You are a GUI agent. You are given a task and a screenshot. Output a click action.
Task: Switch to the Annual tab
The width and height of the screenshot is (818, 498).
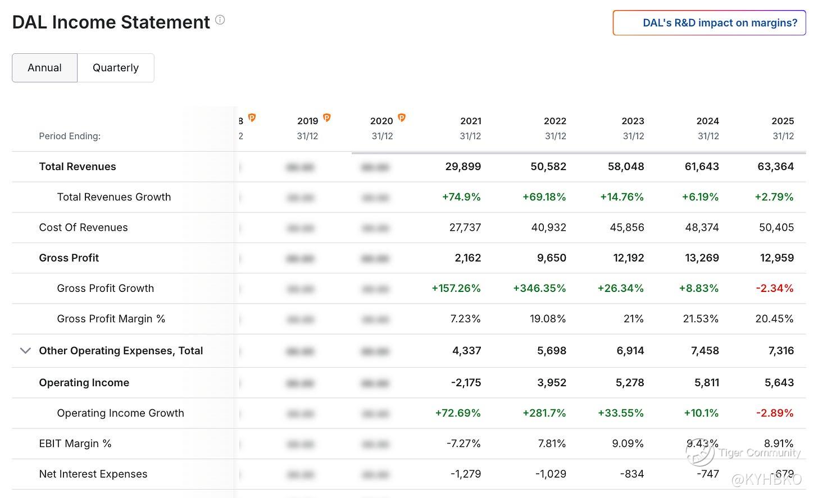(x=44, y=68)
